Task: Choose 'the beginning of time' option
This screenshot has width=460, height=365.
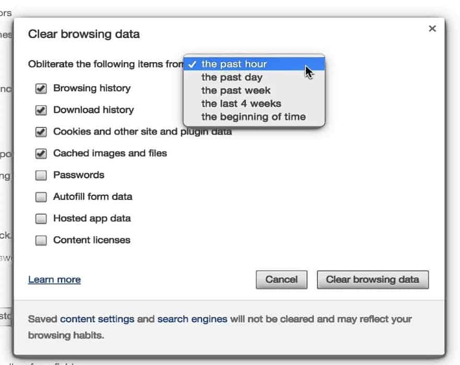Action: tap(253, 116)
